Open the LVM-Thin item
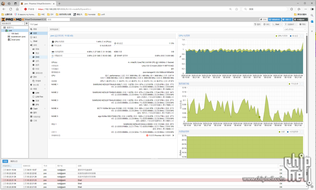 click(x=38, y=97)
